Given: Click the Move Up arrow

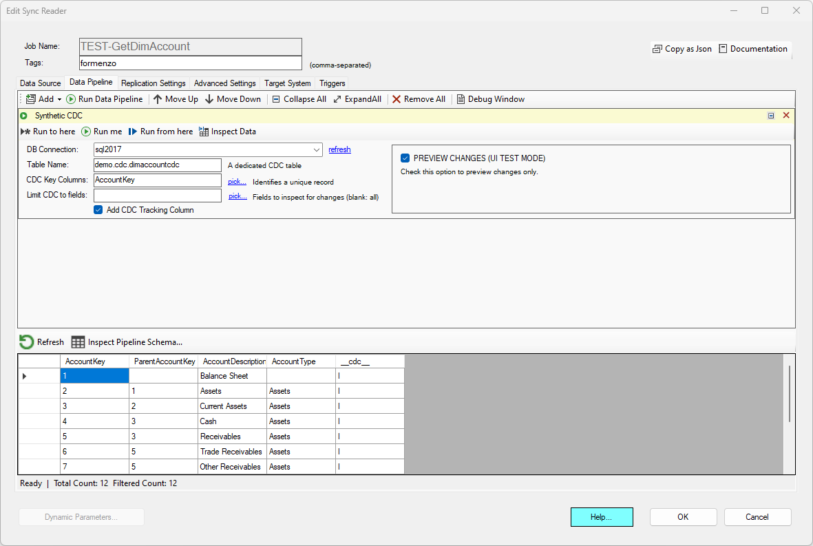Looking at the screenshot, I should coord(176,99).
